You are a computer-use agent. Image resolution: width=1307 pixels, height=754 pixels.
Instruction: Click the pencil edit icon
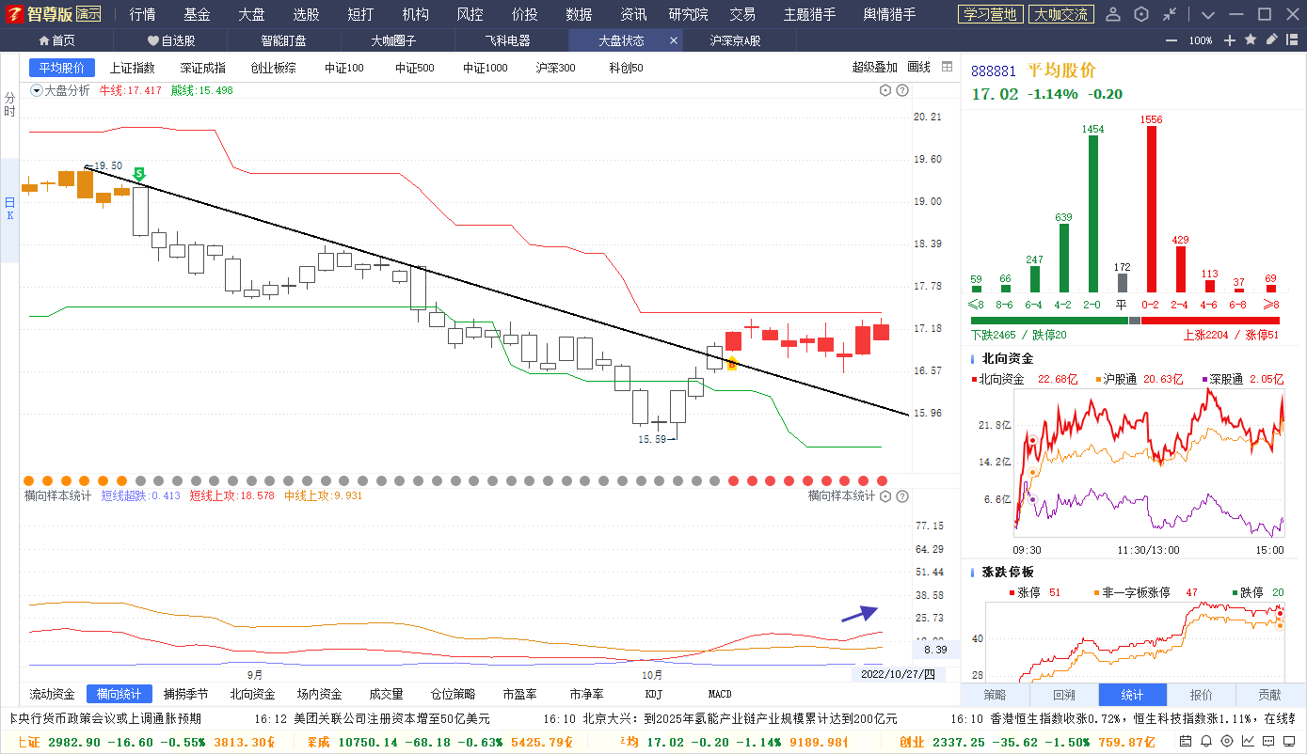tap(1272, 39)
